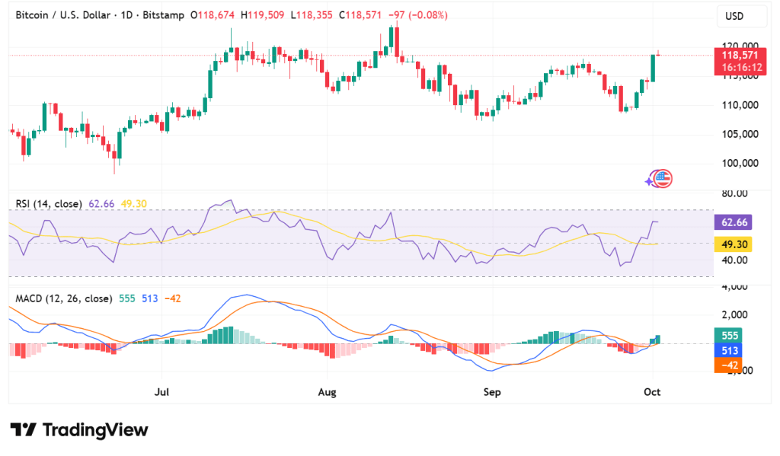This screenshot has height=456, width=780.
Task: Click the Aug label on time axis
Action: 327,392
